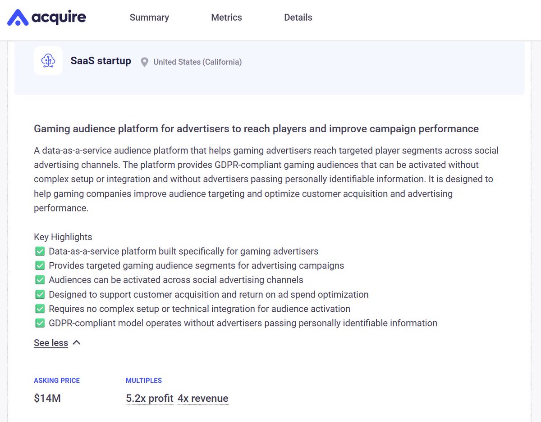The width and height of the screenshot is (541, 422).
Task: Collapse description with the See less chevron
Action: coord(77,343)
